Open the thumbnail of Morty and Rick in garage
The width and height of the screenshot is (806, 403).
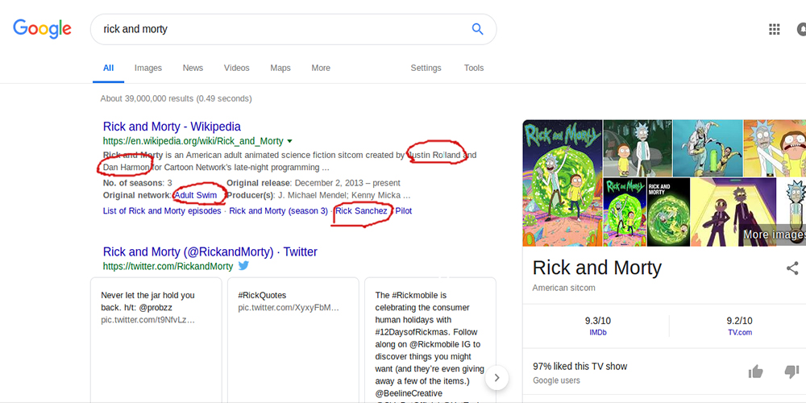(x=638, y=148)
